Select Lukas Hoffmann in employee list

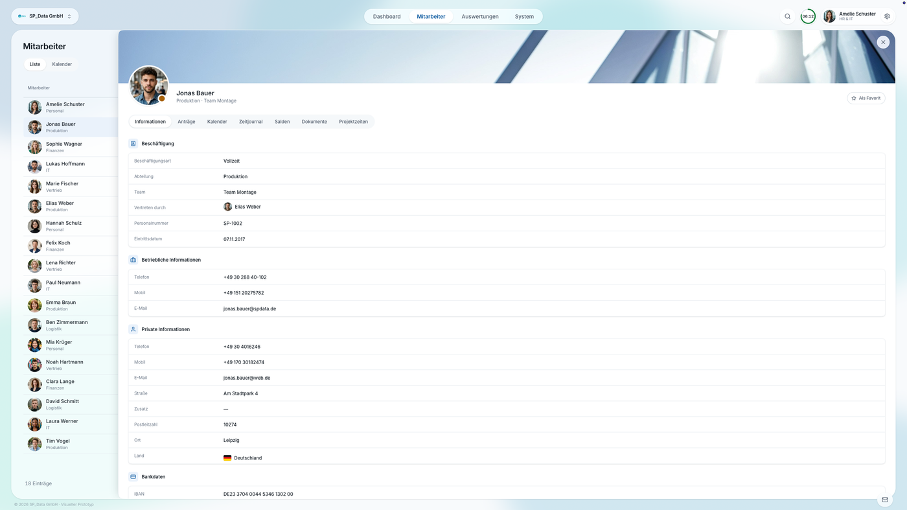click(71, 167)
